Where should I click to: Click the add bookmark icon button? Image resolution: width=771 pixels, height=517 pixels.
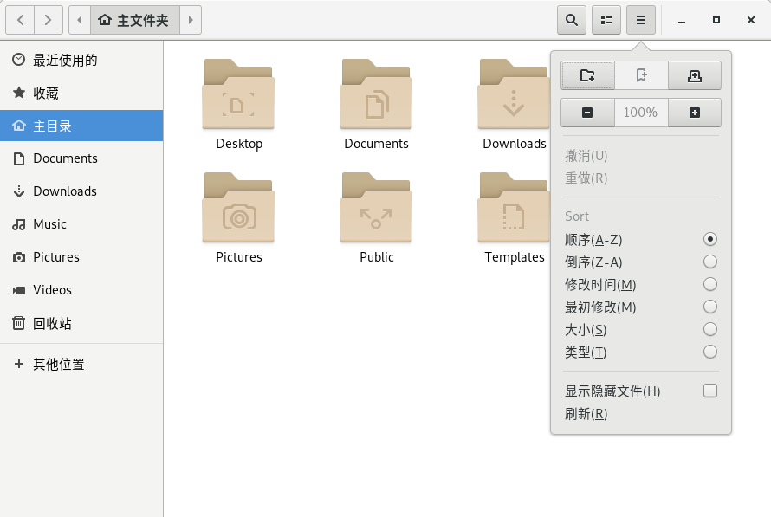point(641,75)
